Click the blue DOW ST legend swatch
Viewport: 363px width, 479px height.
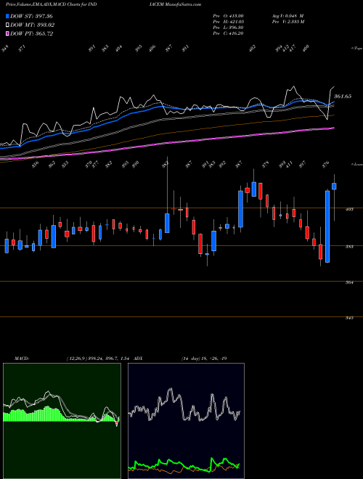[8, 16]
